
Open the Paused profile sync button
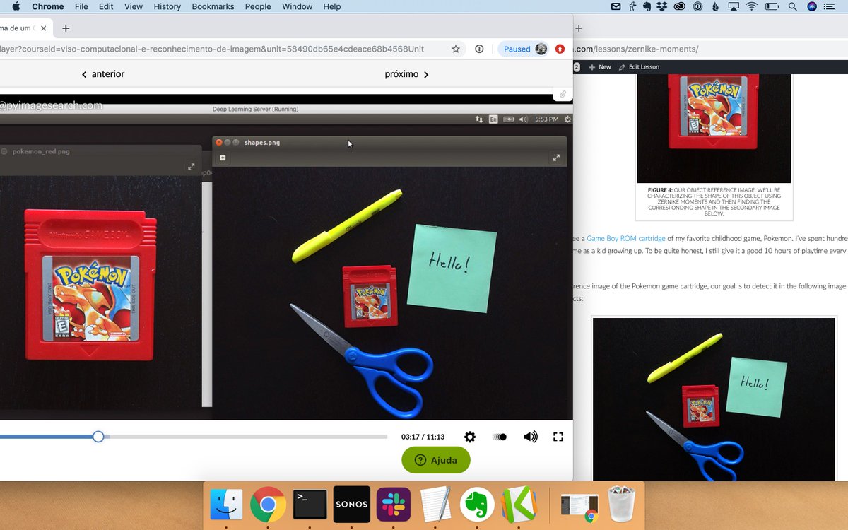[x=524, y=49]
